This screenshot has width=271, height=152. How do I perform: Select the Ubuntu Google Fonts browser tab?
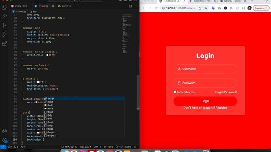point(232,1)
